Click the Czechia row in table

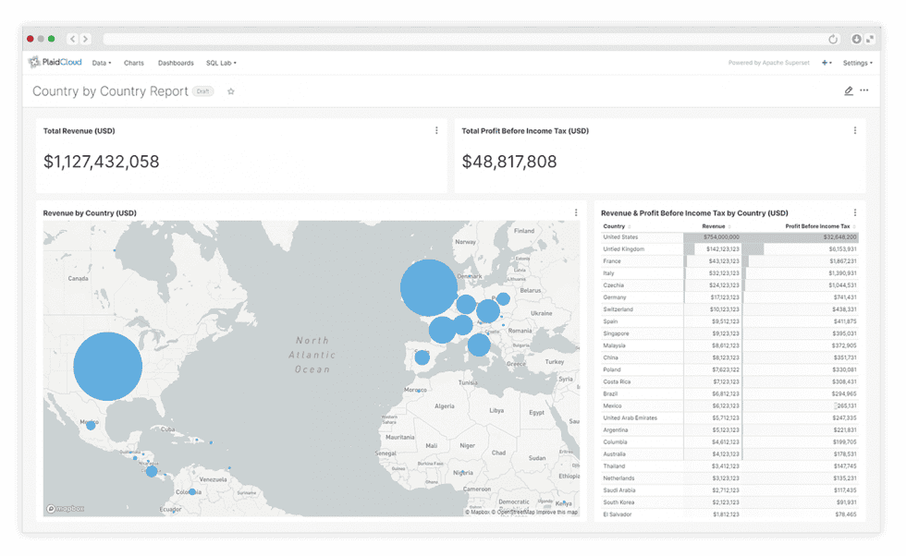pyautogui.click(x=729, y=285)
